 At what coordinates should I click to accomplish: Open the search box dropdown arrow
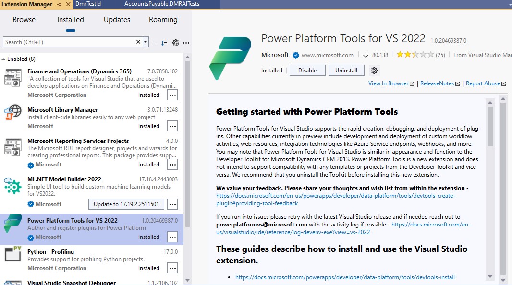pos(146,42)
